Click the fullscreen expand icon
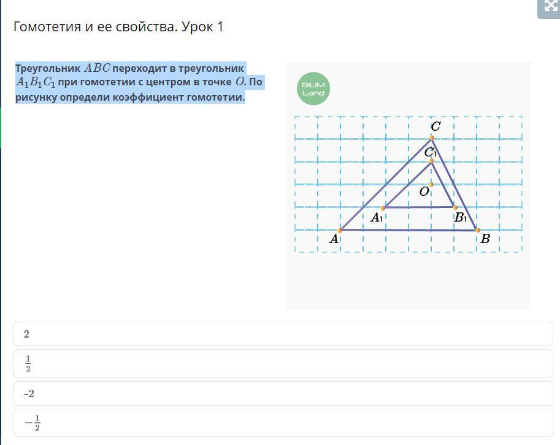Viewport: 560px width, 445px height. click(550, 7)
